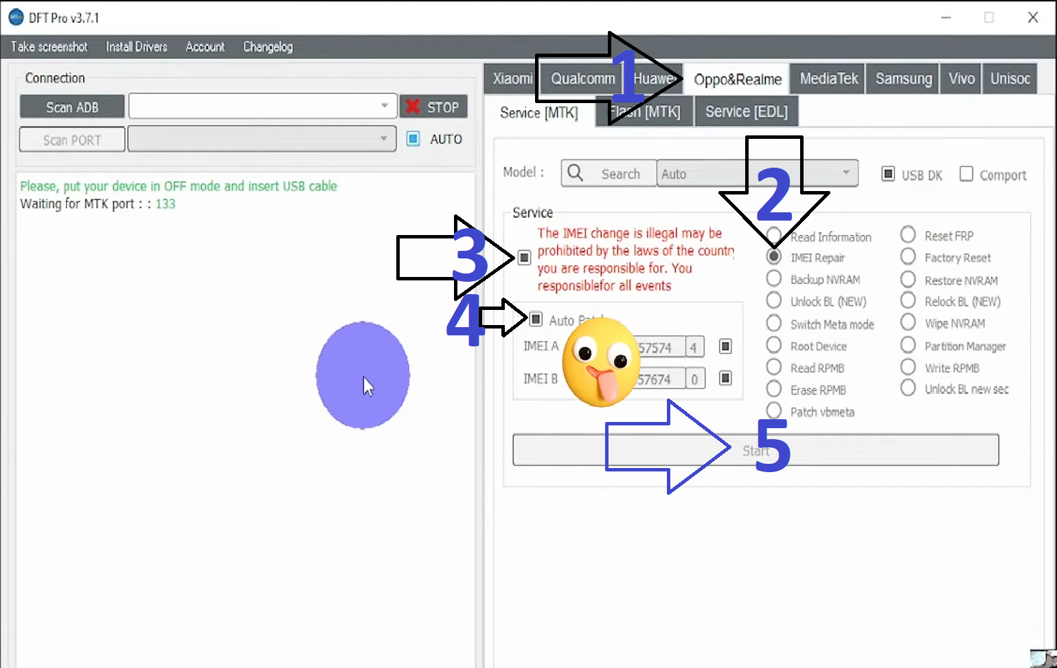Switch to the Xiaomi tab
The image size is (1057, 668).
[512, 78]
